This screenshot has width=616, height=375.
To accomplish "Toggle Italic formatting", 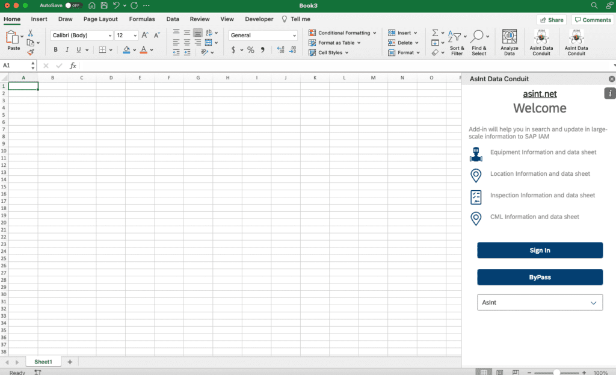I will coord(67,49).
